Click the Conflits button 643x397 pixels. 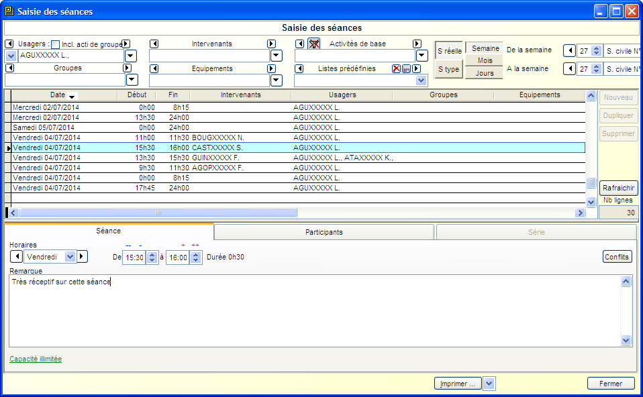tap(617, 257)
